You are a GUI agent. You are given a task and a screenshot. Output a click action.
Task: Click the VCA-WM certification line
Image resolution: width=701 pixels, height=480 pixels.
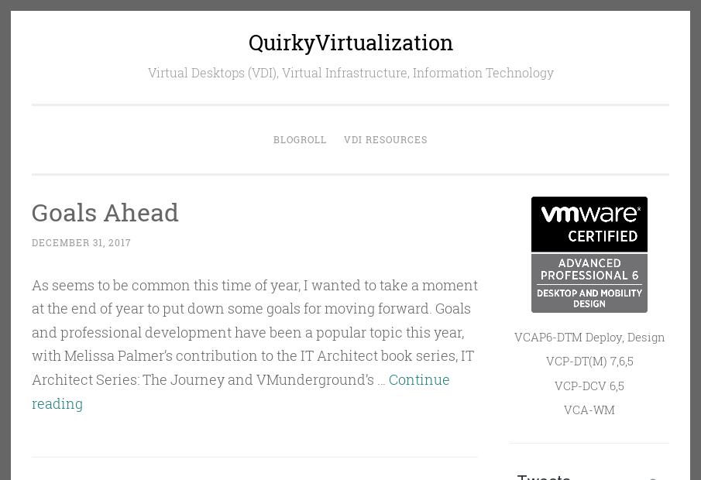point(589,410)
